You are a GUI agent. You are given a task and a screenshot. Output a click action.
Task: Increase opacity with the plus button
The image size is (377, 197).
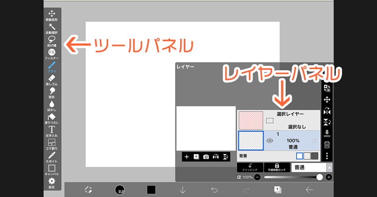[329, 177]
